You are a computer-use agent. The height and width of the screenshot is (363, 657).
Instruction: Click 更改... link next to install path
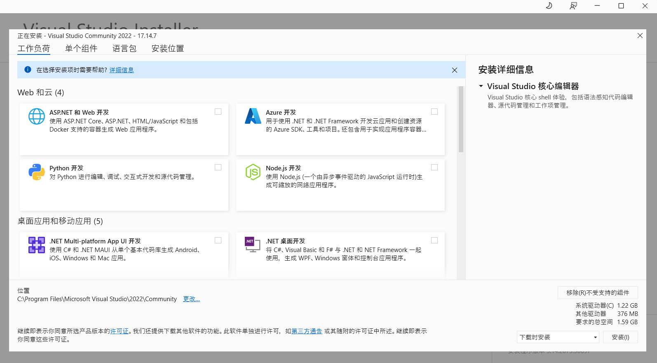pos(191,299)
